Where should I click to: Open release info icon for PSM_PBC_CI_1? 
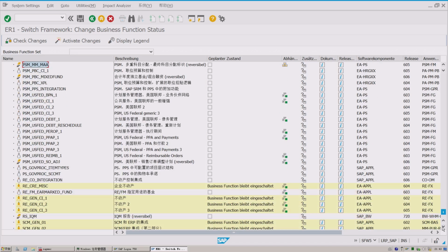(x=341, y=71)
